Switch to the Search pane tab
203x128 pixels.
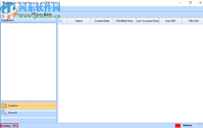coord(28,113)
